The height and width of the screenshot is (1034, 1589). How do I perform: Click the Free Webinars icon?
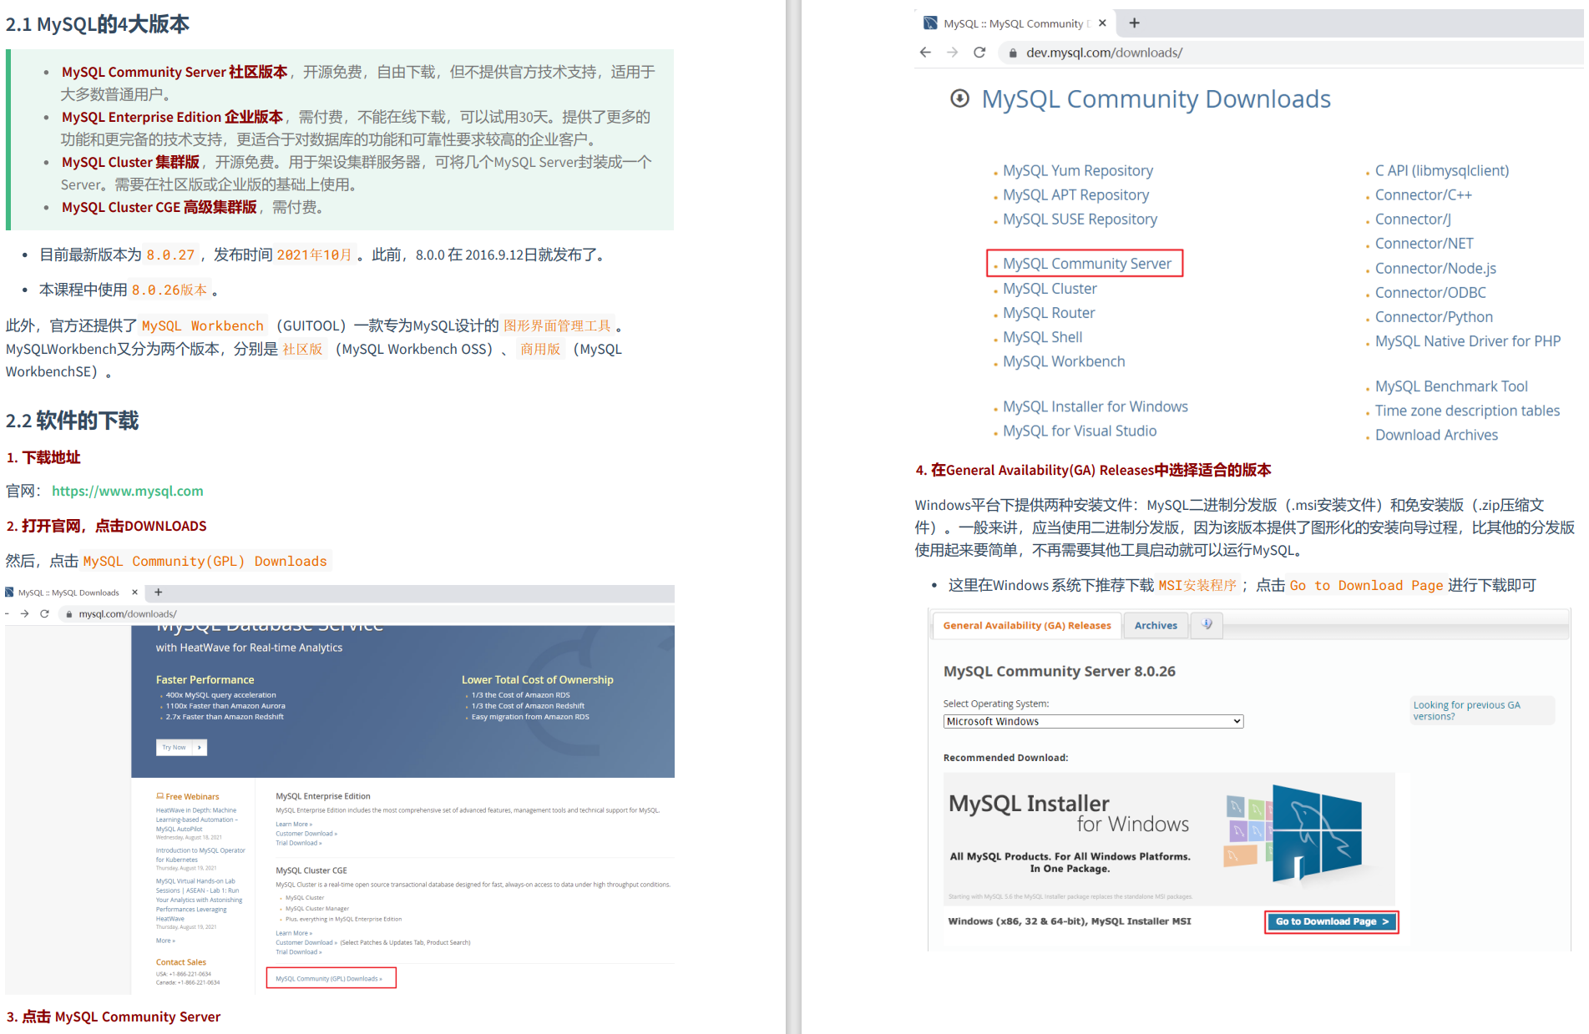pyautogui.click(x=159, y=796)
